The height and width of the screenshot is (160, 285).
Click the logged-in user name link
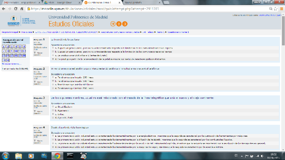(267, 15)
